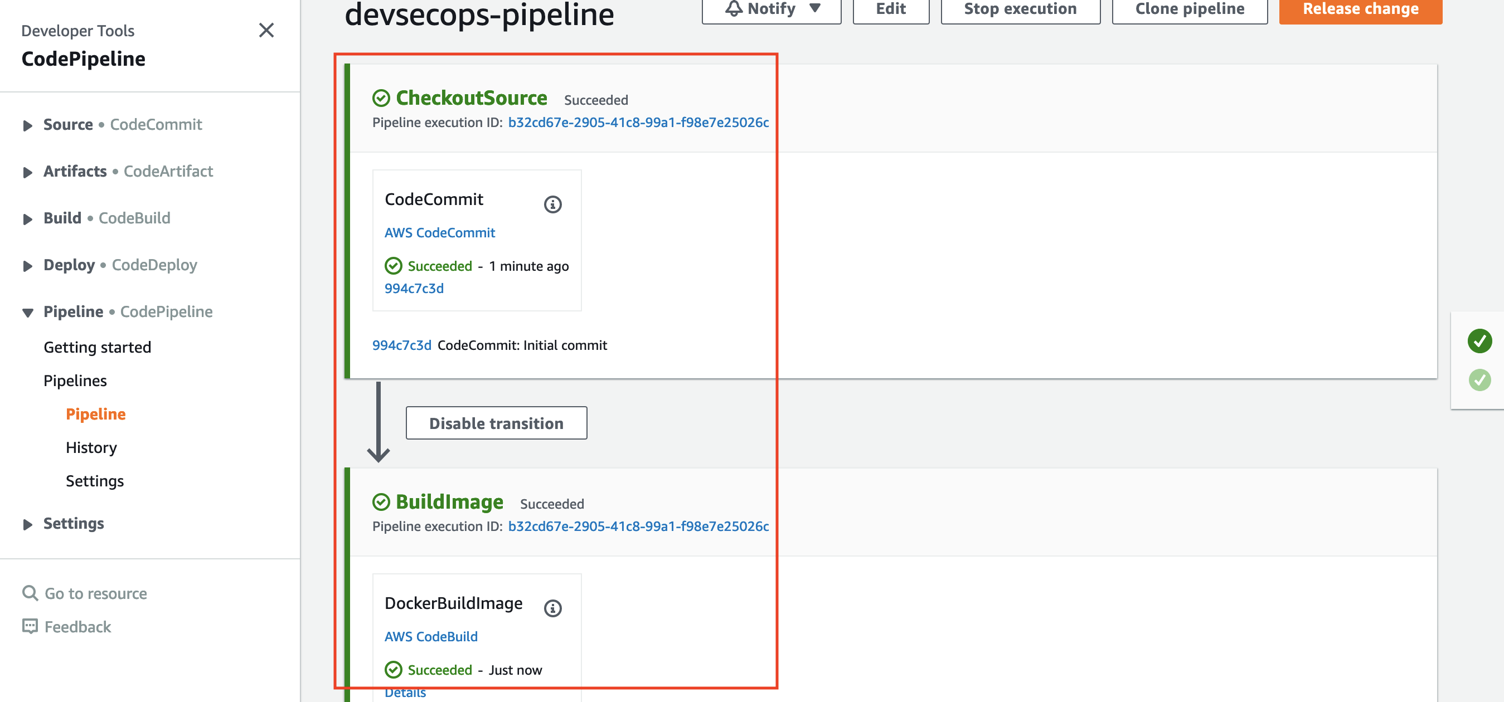Screen dimensions: 1504x702
Task: Click the CheckoutSource stage title
Action: pyautogui.click(x=472, y=98)
